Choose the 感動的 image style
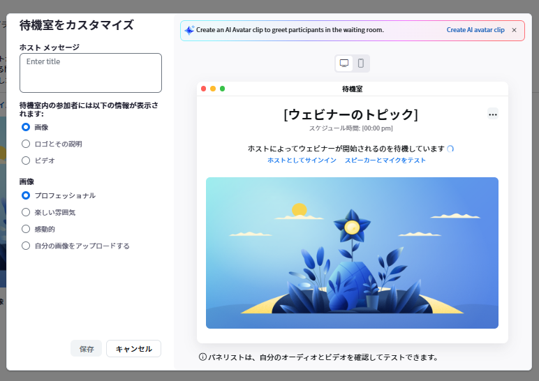 click(x=26, y=229)
